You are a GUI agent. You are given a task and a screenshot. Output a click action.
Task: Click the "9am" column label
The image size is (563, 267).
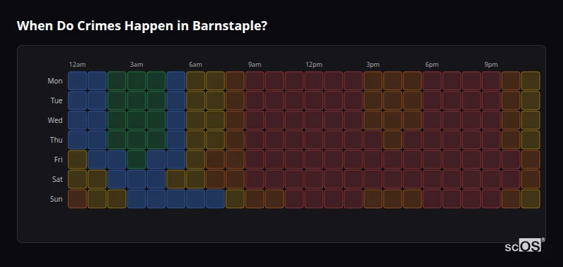coord(255,65)
